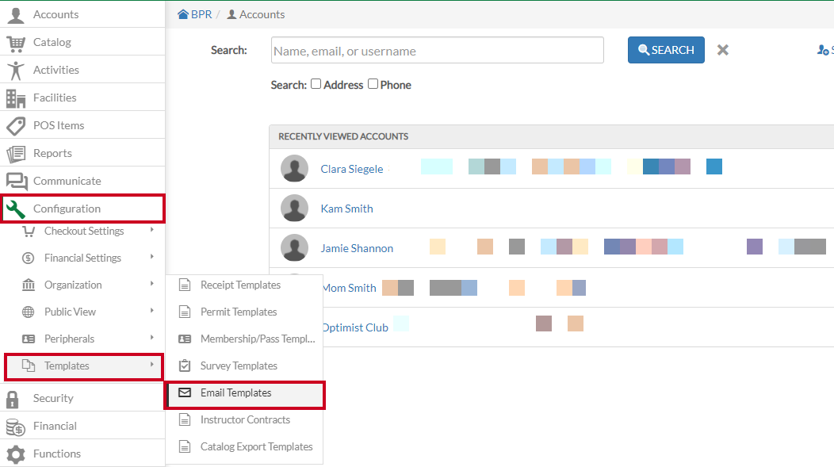The width and height of the screenshot is (834, 467).
Task: Click the Peripherals ID card icon
Action: point(29,339)
